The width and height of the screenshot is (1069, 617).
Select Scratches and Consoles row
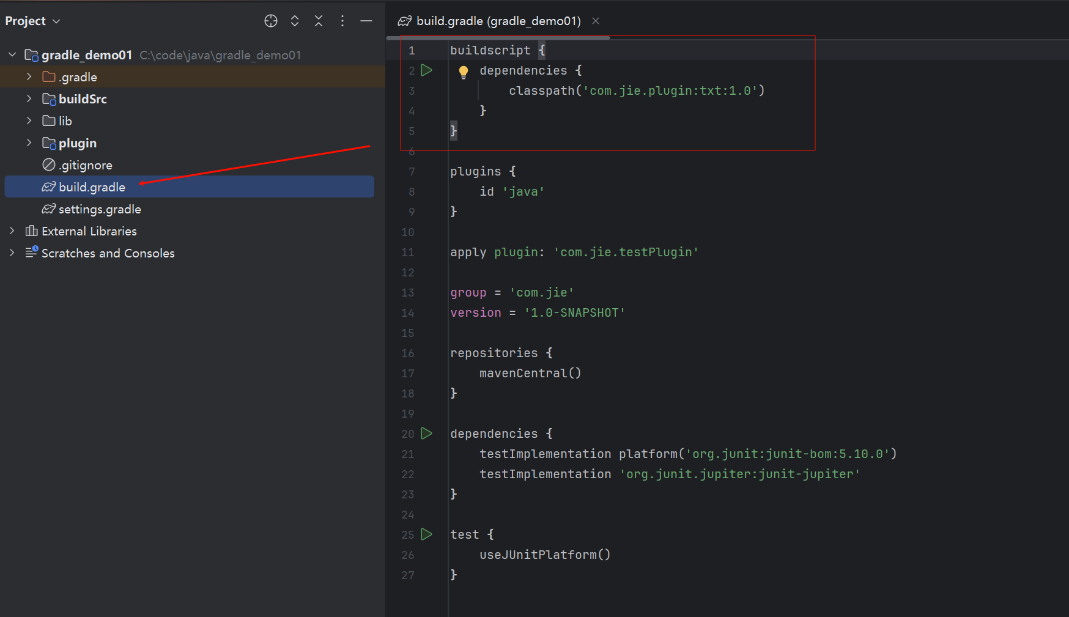pyautogui.click(x=192, y=253)
